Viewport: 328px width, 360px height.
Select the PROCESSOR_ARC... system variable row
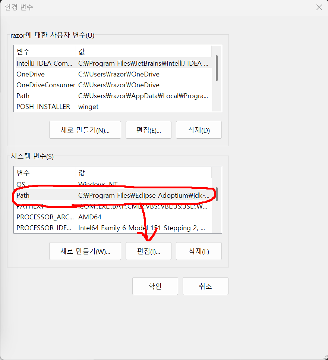click(x=113, y=217)
